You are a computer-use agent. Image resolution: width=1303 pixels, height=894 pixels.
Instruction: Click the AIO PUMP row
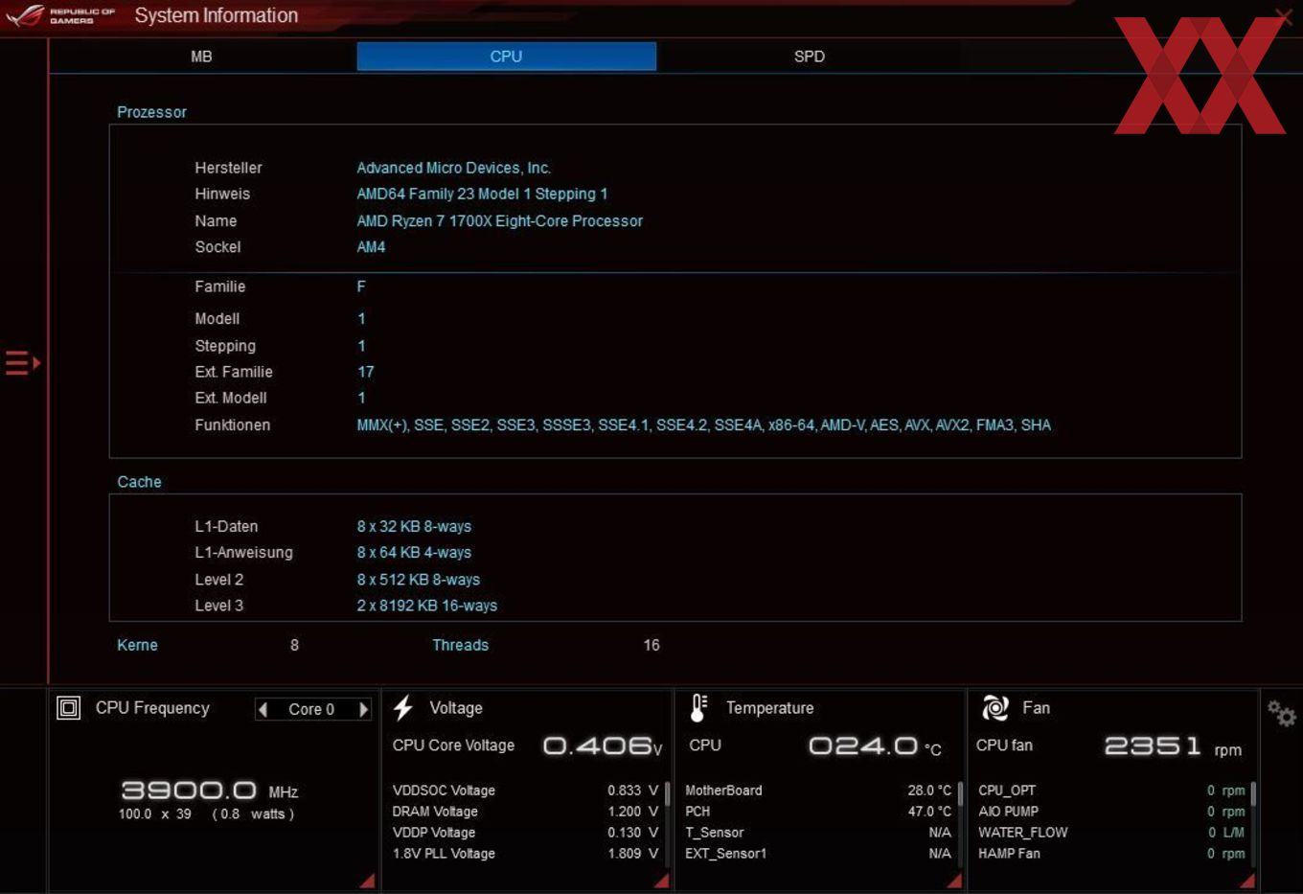pos(1111,812)
